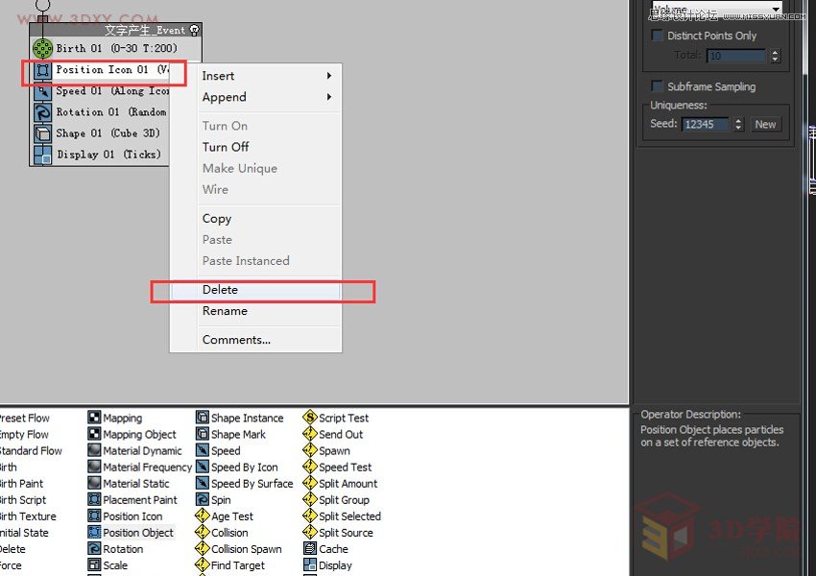
Task: Click the Birth 01 operator icon
Action: (x=42, y=48)
